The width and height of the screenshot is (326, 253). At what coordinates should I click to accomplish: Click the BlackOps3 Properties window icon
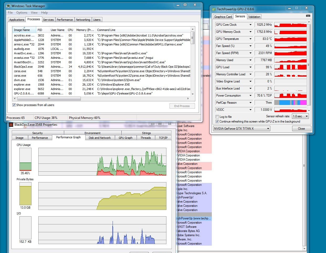pyautogui.click(x=11, y=125)
